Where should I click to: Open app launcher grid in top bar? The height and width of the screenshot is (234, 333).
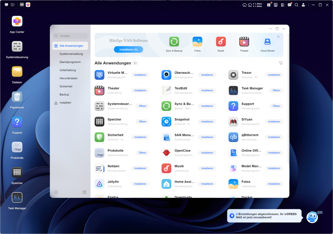pos(12,5)
